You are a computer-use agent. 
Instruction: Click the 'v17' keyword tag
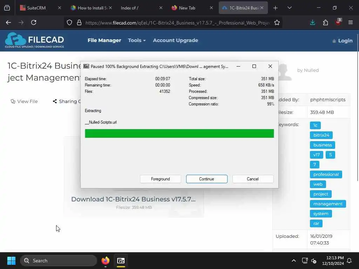(x=317, y=155)
